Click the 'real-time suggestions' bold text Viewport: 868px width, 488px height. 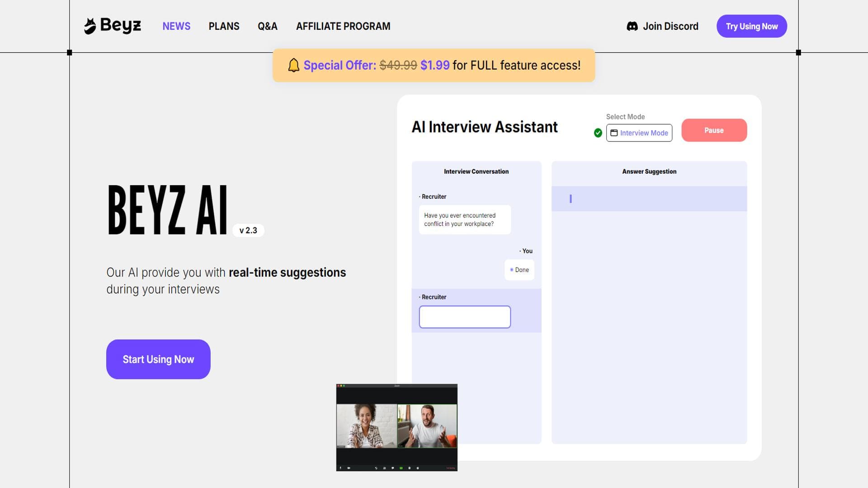[287, 272]
